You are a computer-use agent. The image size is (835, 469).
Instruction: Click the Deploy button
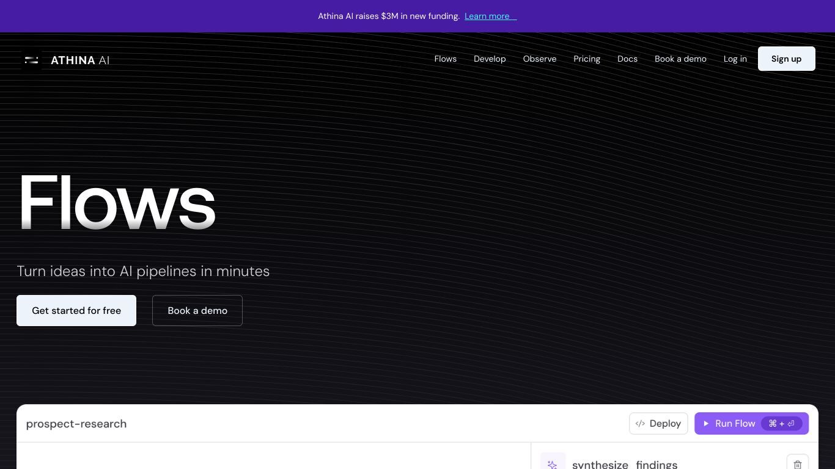click(x=658, y=423)
